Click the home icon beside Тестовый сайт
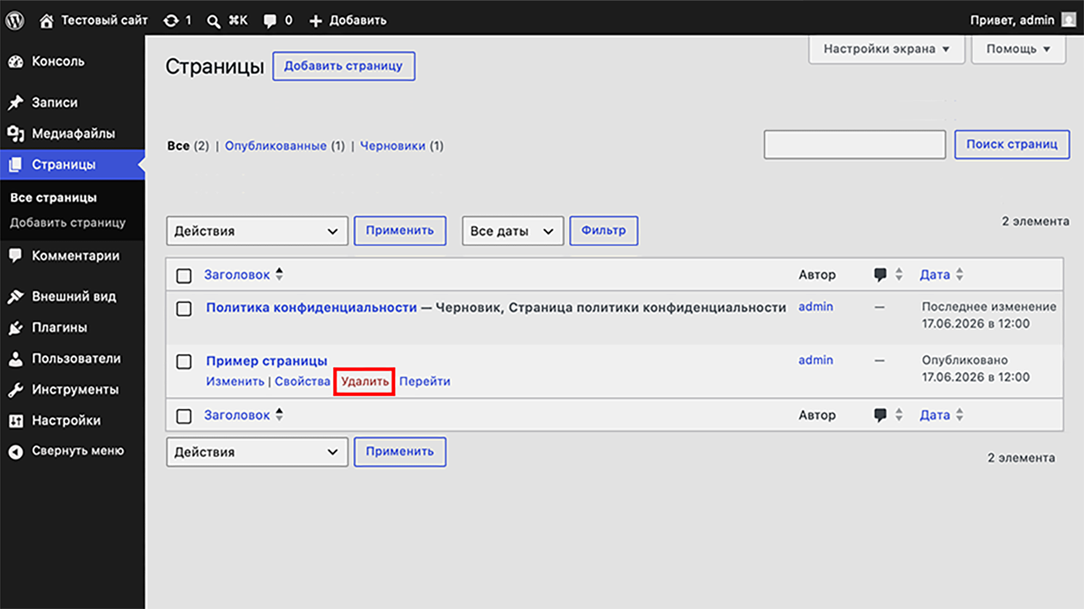This screenshot has width=1084, height=609. click(46, 20)
